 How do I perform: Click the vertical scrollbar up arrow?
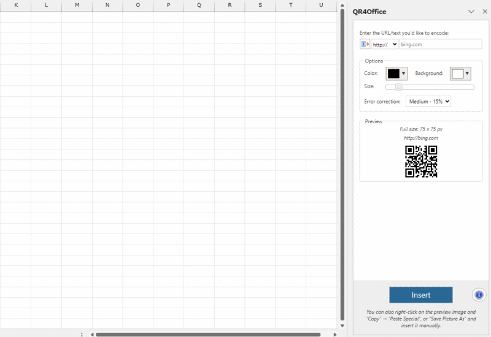coord(342,6)
